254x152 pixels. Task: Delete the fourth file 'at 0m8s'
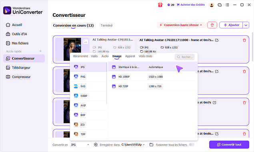pos(244,134)
